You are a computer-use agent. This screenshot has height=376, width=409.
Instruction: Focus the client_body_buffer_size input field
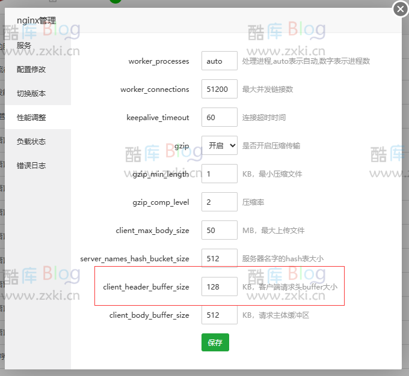click(220, 315)
